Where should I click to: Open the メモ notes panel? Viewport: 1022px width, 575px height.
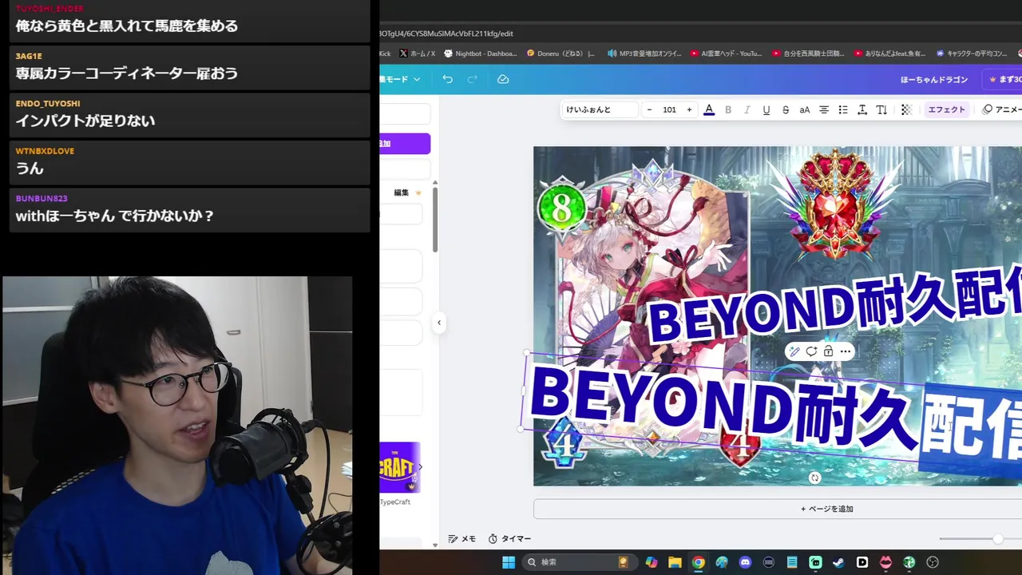click(x=462, y=539)
